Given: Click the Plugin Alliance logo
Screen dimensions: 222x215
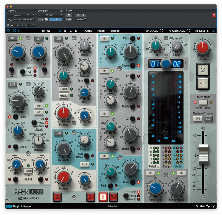Looking at the screenshot, I should coord(18,206).
